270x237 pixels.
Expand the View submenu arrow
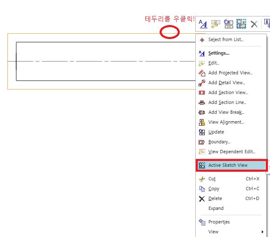click(262, 232)
